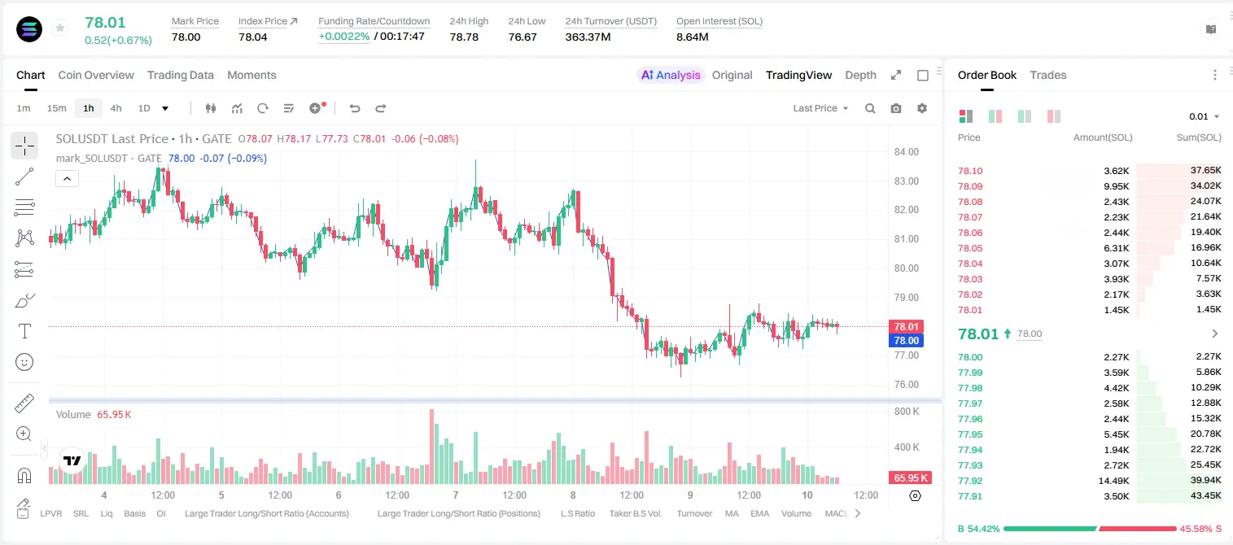Add SOLUSDT to favorites star
1233x545 pixels.
click(60, 28)
